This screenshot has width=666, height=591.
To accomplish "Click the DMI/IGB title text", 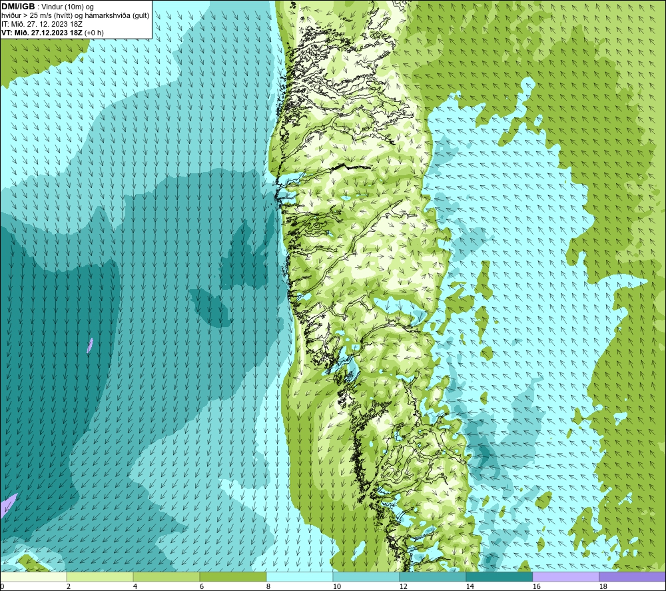I will [x=18, y=7].
